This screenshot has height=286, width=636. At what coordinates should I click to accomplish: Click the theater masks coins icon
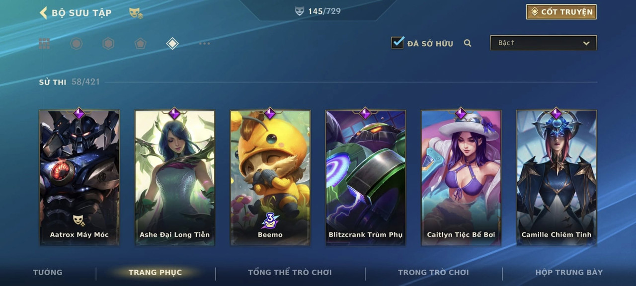click(x=136, y=13)
